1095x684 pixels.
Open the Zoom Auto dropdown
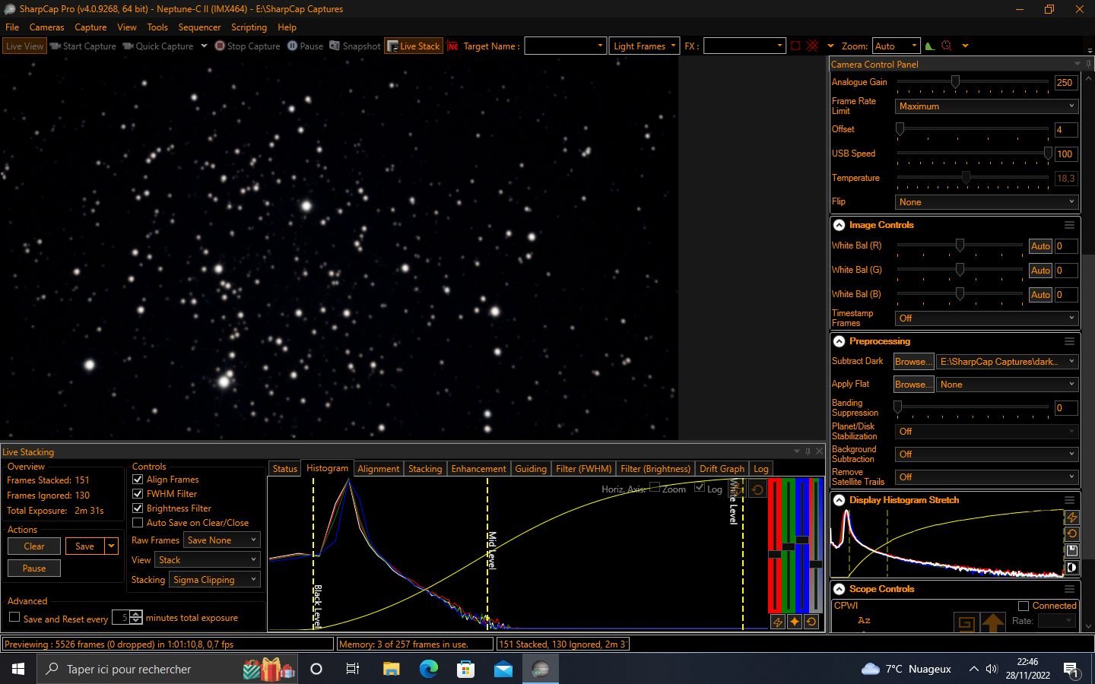click(x=896, y=46)
